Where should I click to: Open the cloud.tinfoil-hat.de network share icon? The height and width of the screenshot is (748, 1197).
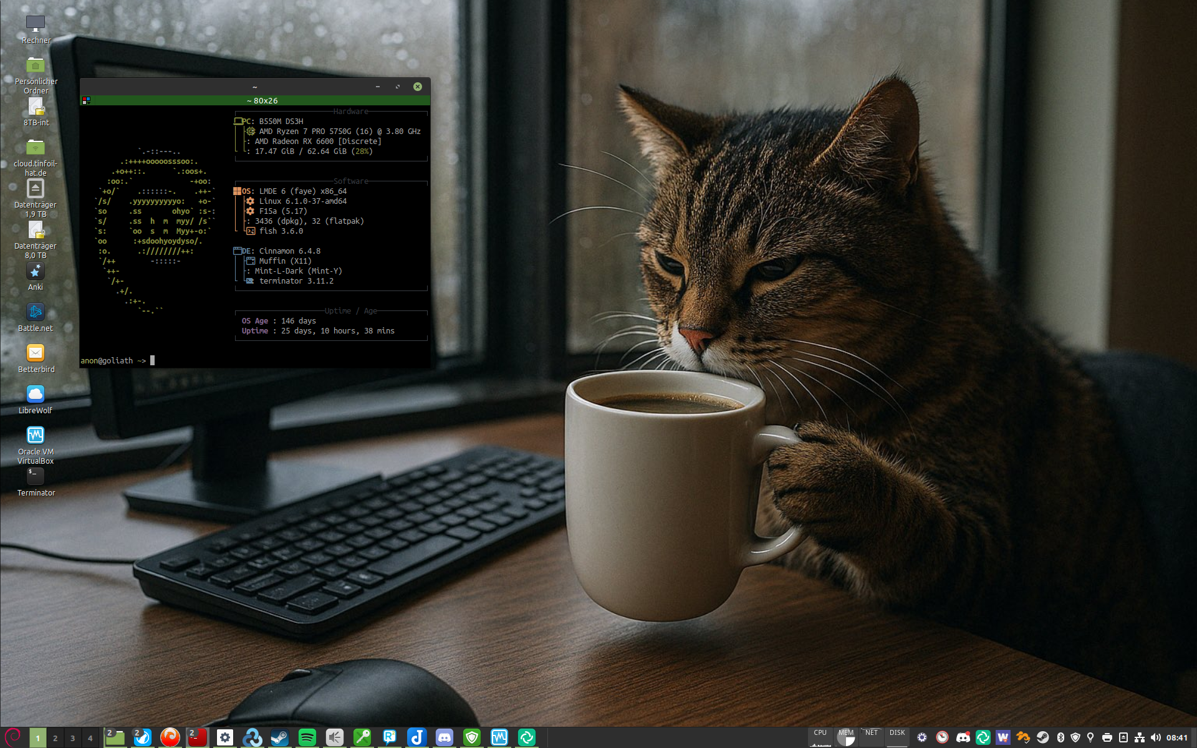click(x=36, y=157)
